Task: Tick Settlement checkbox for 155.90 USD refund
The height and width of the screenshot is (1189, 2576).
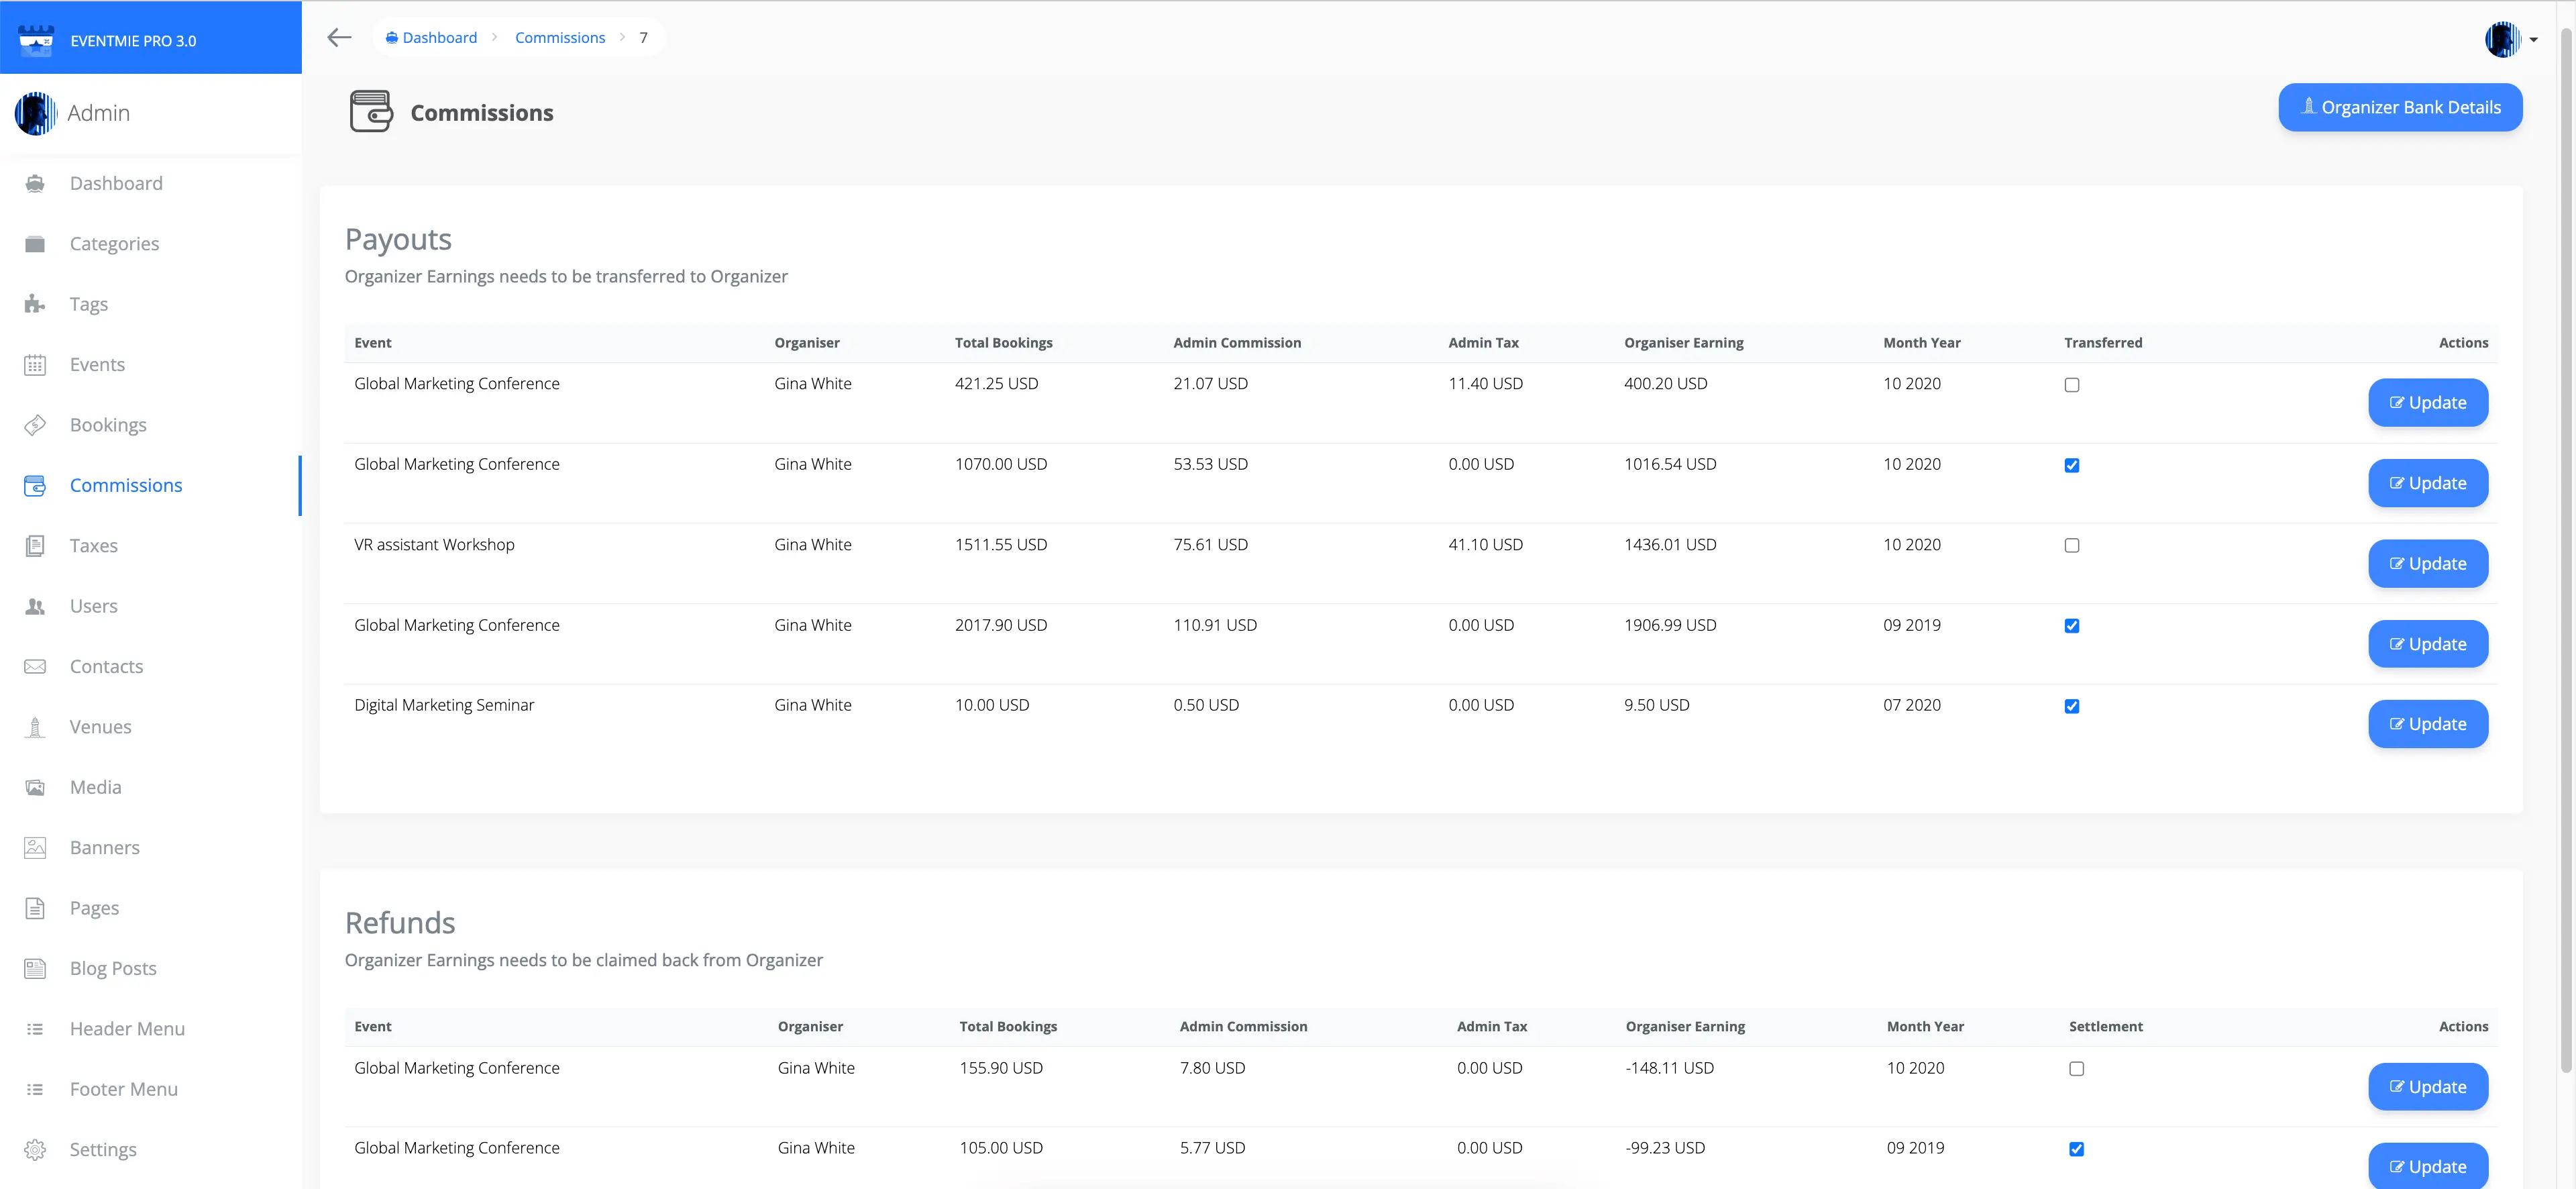Action: coord(2076,1069)
